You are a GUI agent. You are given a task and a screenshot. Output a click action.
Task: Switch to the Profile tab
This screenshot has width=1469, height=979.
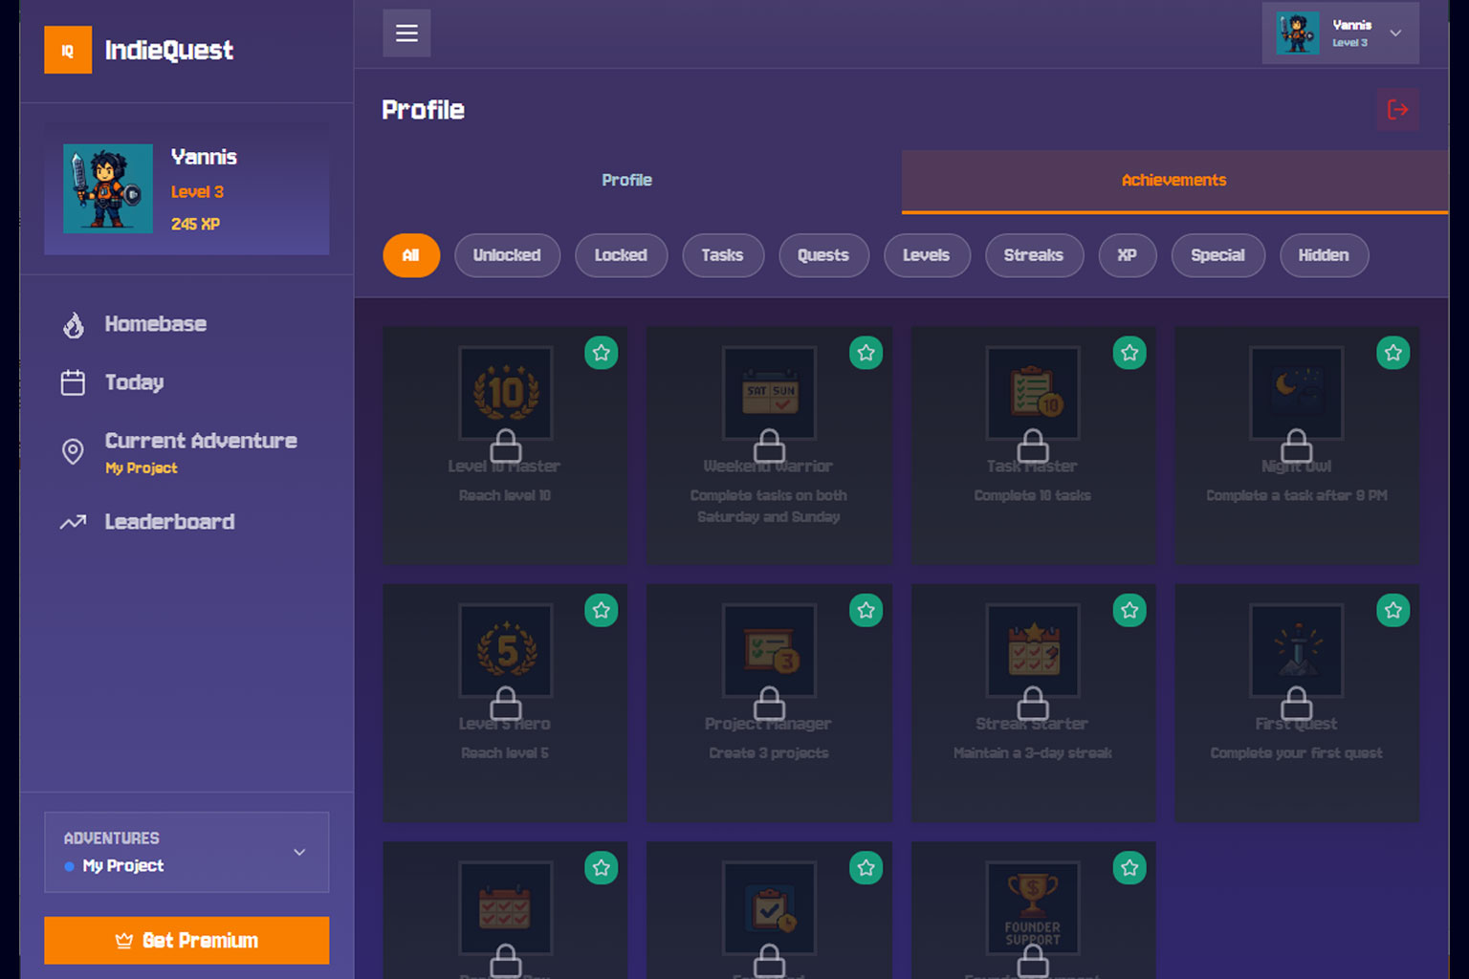point(627,181)
